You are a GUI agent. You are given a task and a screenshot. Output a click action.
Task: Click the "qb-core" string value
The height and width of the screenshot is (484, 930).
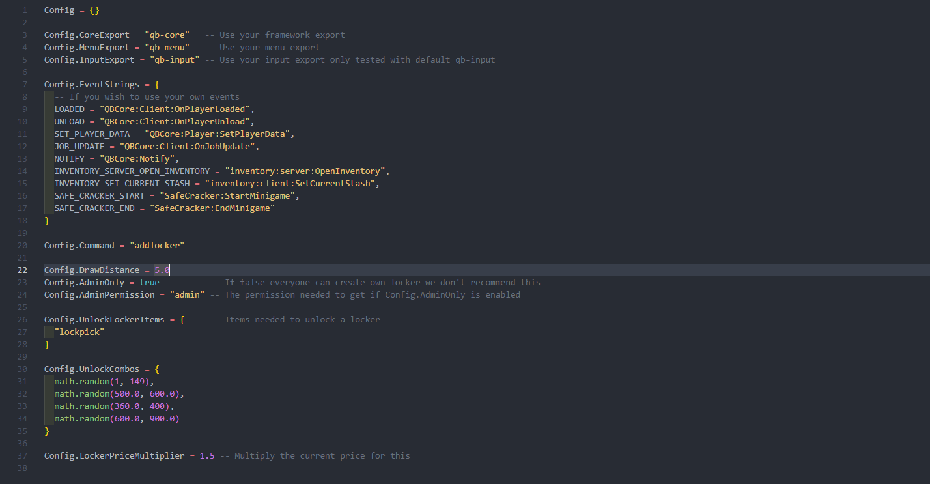167,35
